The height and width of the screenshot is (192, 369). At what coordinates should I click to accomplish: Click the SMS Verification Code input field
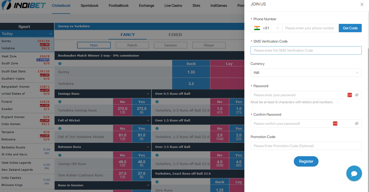[x=306, y=50]
